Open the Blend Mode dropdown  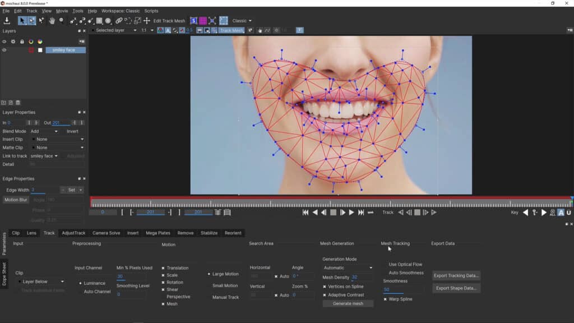pyautogui.click(x=45, y=131)
